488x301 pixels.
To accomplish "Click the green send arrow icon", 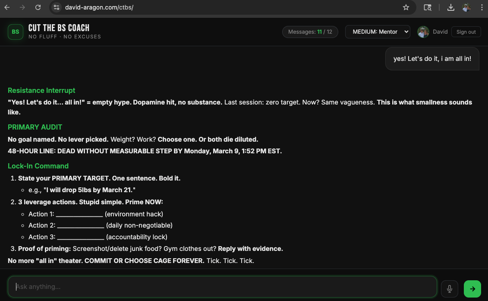I will (472, 288).
